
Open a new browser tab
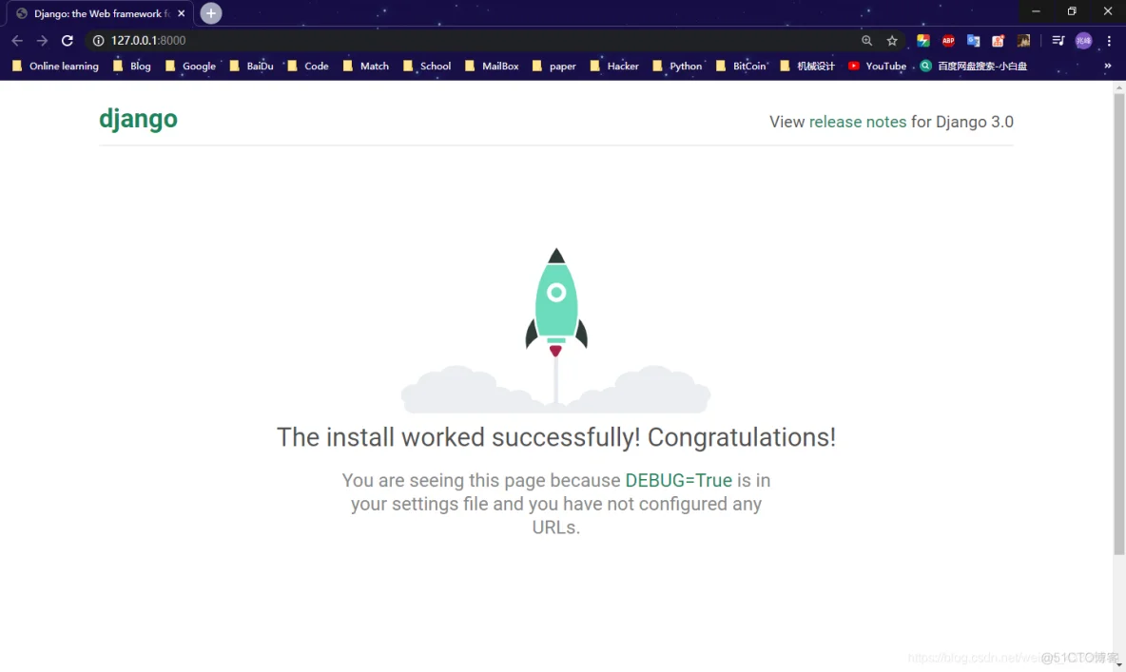pyautogui.click(x=211, y=13)
